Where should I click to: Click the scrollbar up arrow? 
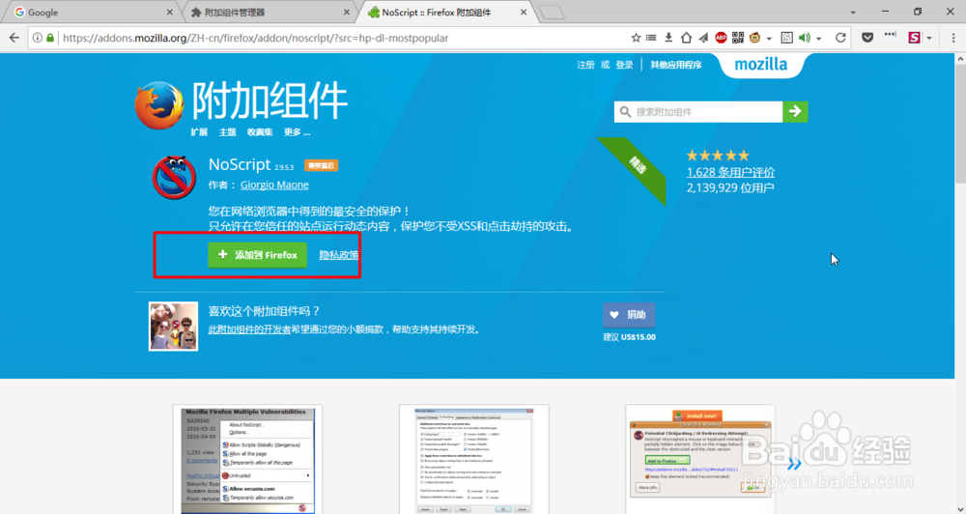(x=960, y=59)
